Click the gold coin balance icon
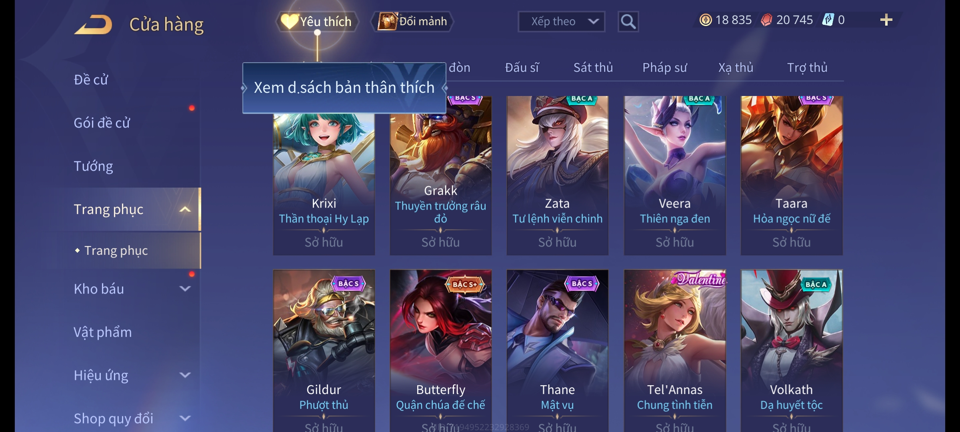Screen dimensions: 960x432 pos(706,20)
